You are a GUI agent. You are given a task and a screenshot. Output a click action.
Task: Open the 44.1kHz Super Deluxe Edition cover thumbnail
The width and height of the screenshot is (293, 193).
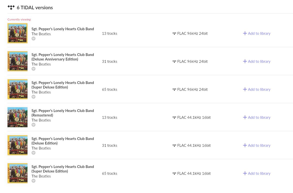(17, 173)
